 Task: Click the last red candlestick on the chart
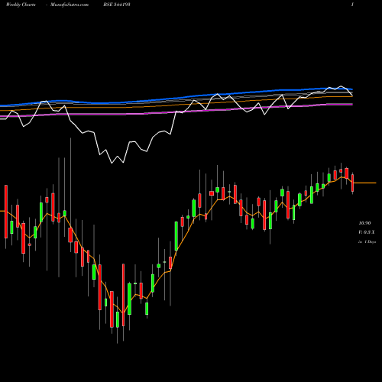(353, 183)
